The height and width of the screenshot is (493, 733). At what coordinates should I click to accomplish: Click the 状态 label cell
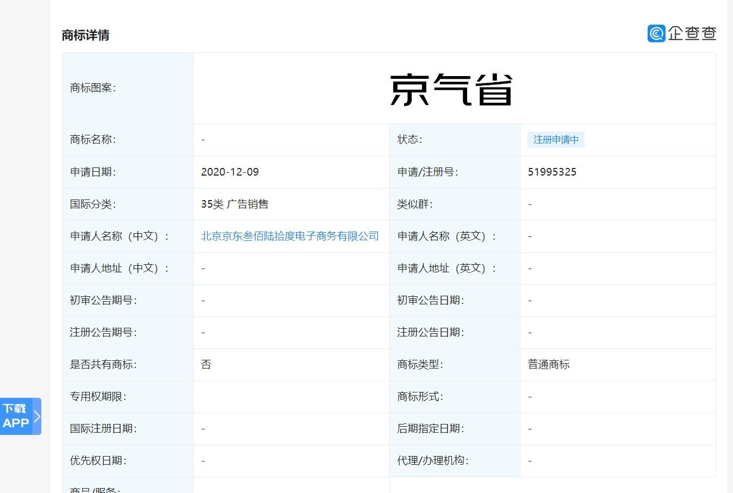click(x=455, y=140)
